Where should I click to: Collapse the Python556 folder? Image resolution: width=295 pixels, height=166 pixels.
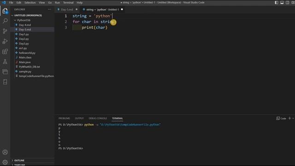click(24, 20)
